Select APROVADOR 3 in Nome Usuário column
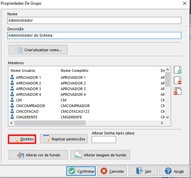 (x=29, y=89)
